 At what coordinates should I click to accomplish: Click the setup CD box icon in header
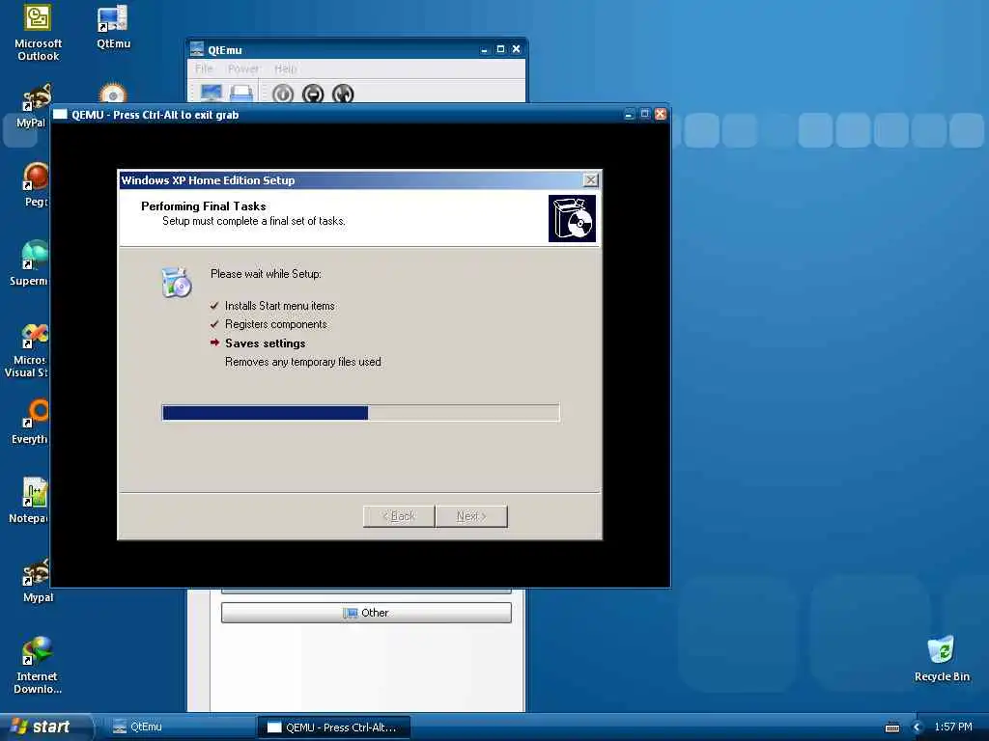pos(572,218)
